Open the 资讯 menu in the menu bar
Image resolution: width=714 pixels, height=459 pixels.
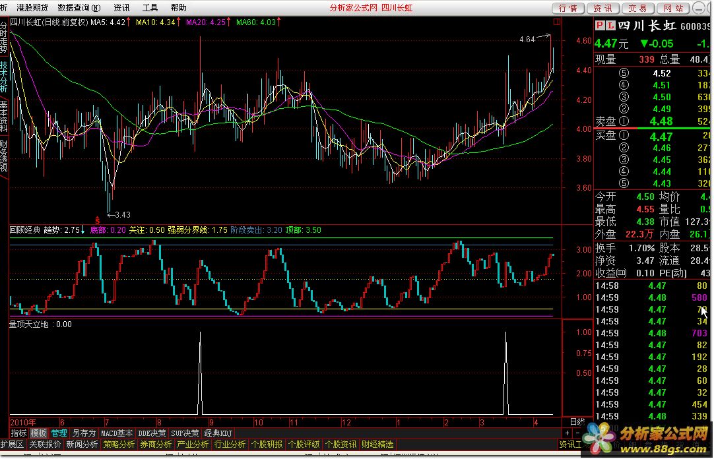121,8
